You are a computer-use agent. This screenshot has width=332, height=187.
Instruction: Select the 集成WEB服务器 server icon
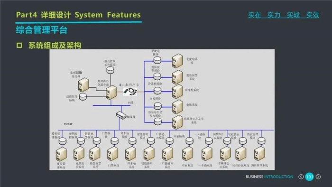pos(83,84)
